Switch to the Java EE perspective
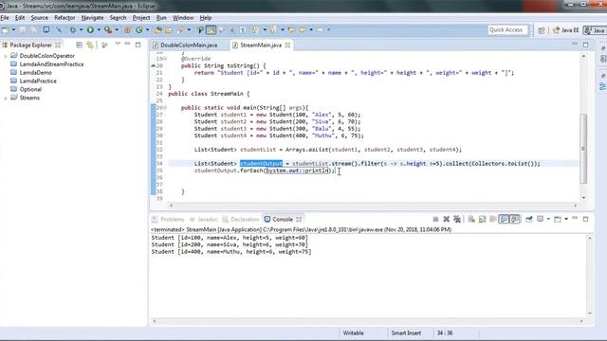 coord(565,30)
